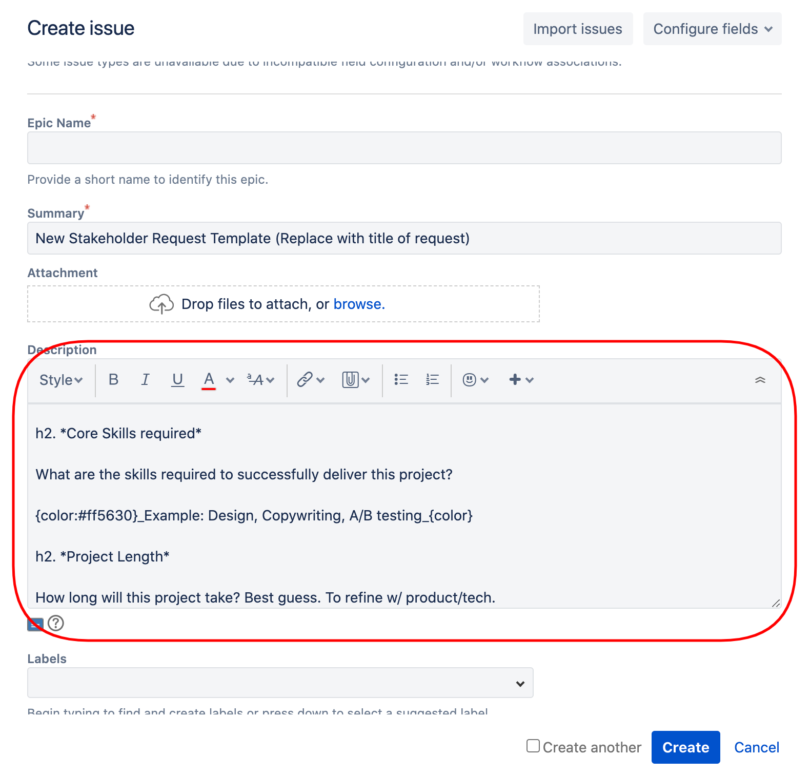Toggle bold formatting in description toolbar
Screen dimensions: 810x775
tap(113, 380)
